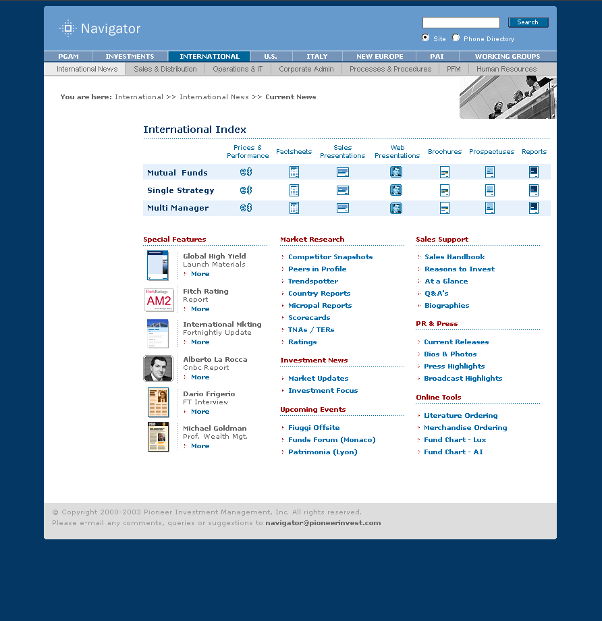Open the Literature Ordering link
Screen dimensions: 602x621
point(460,416)
